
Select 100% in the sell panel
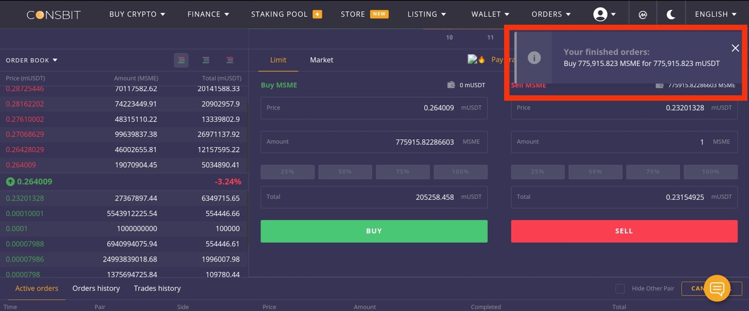coord(710,172)
